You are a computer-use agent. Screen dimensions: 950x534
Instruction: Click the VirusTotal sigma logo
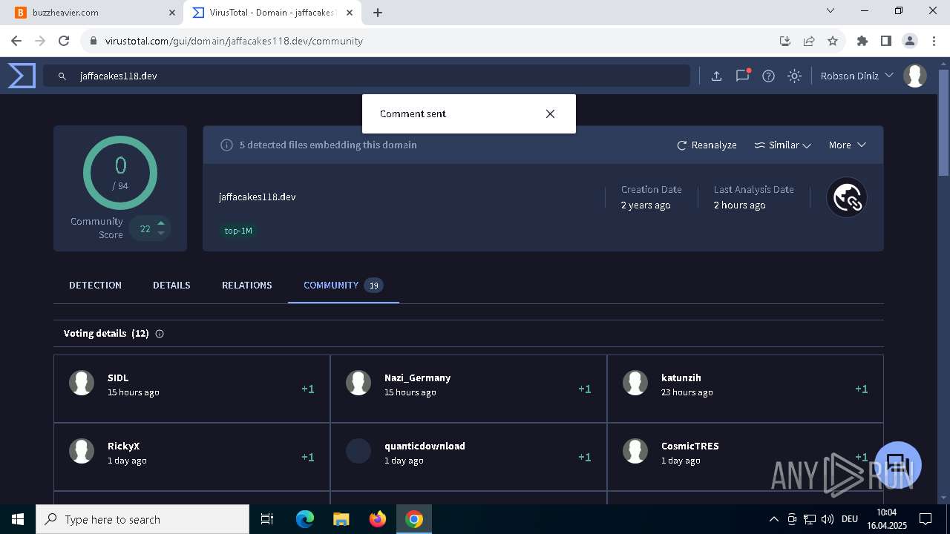click(22, 76)
